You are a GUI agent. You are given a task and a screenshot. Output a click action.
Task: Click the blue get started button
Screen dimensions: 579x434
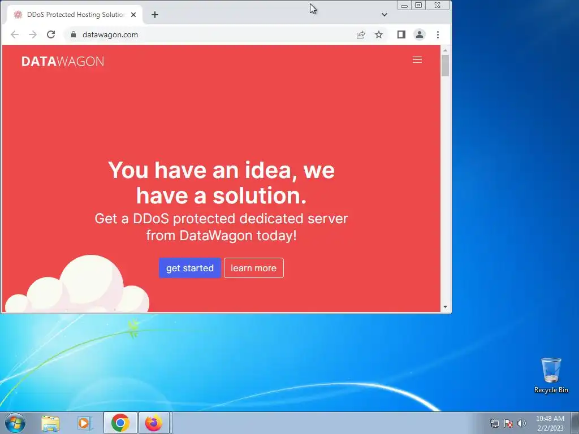[x=190, y=268]
